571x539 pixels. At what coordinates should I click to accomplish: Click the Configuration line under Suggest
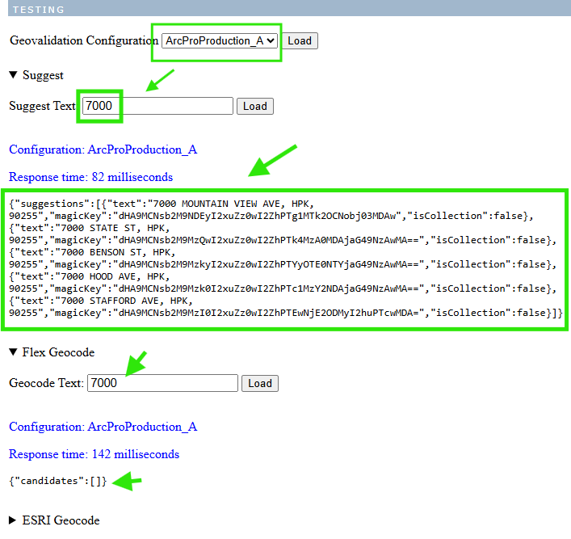tap(103, 149)
